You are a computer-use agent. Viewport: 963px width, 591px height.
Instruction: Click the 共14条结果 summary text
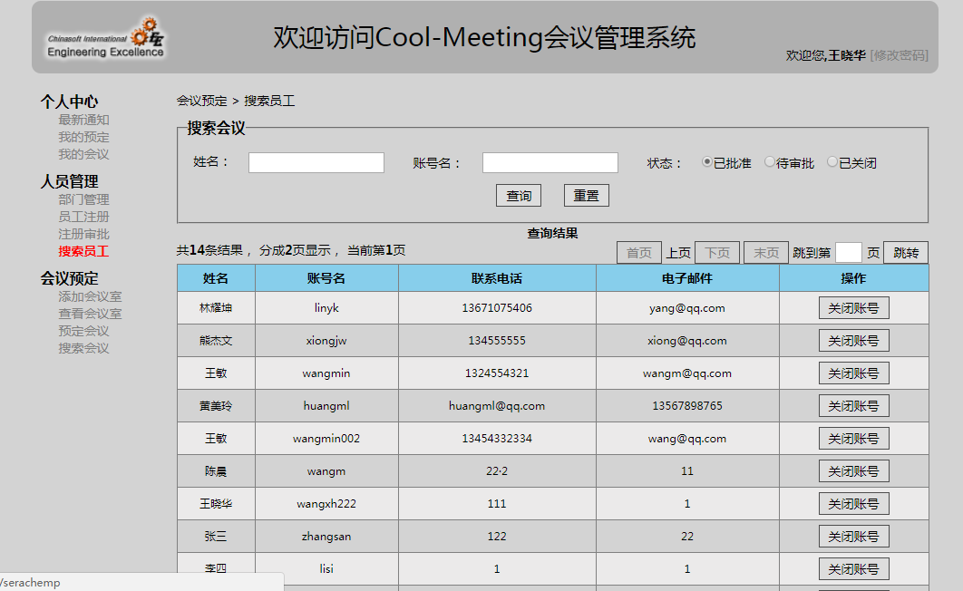click(210, 250)
